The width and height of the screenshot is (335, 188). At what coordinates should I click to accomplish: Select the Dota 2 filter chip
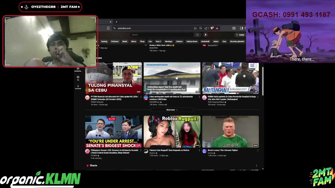point(158,42)
